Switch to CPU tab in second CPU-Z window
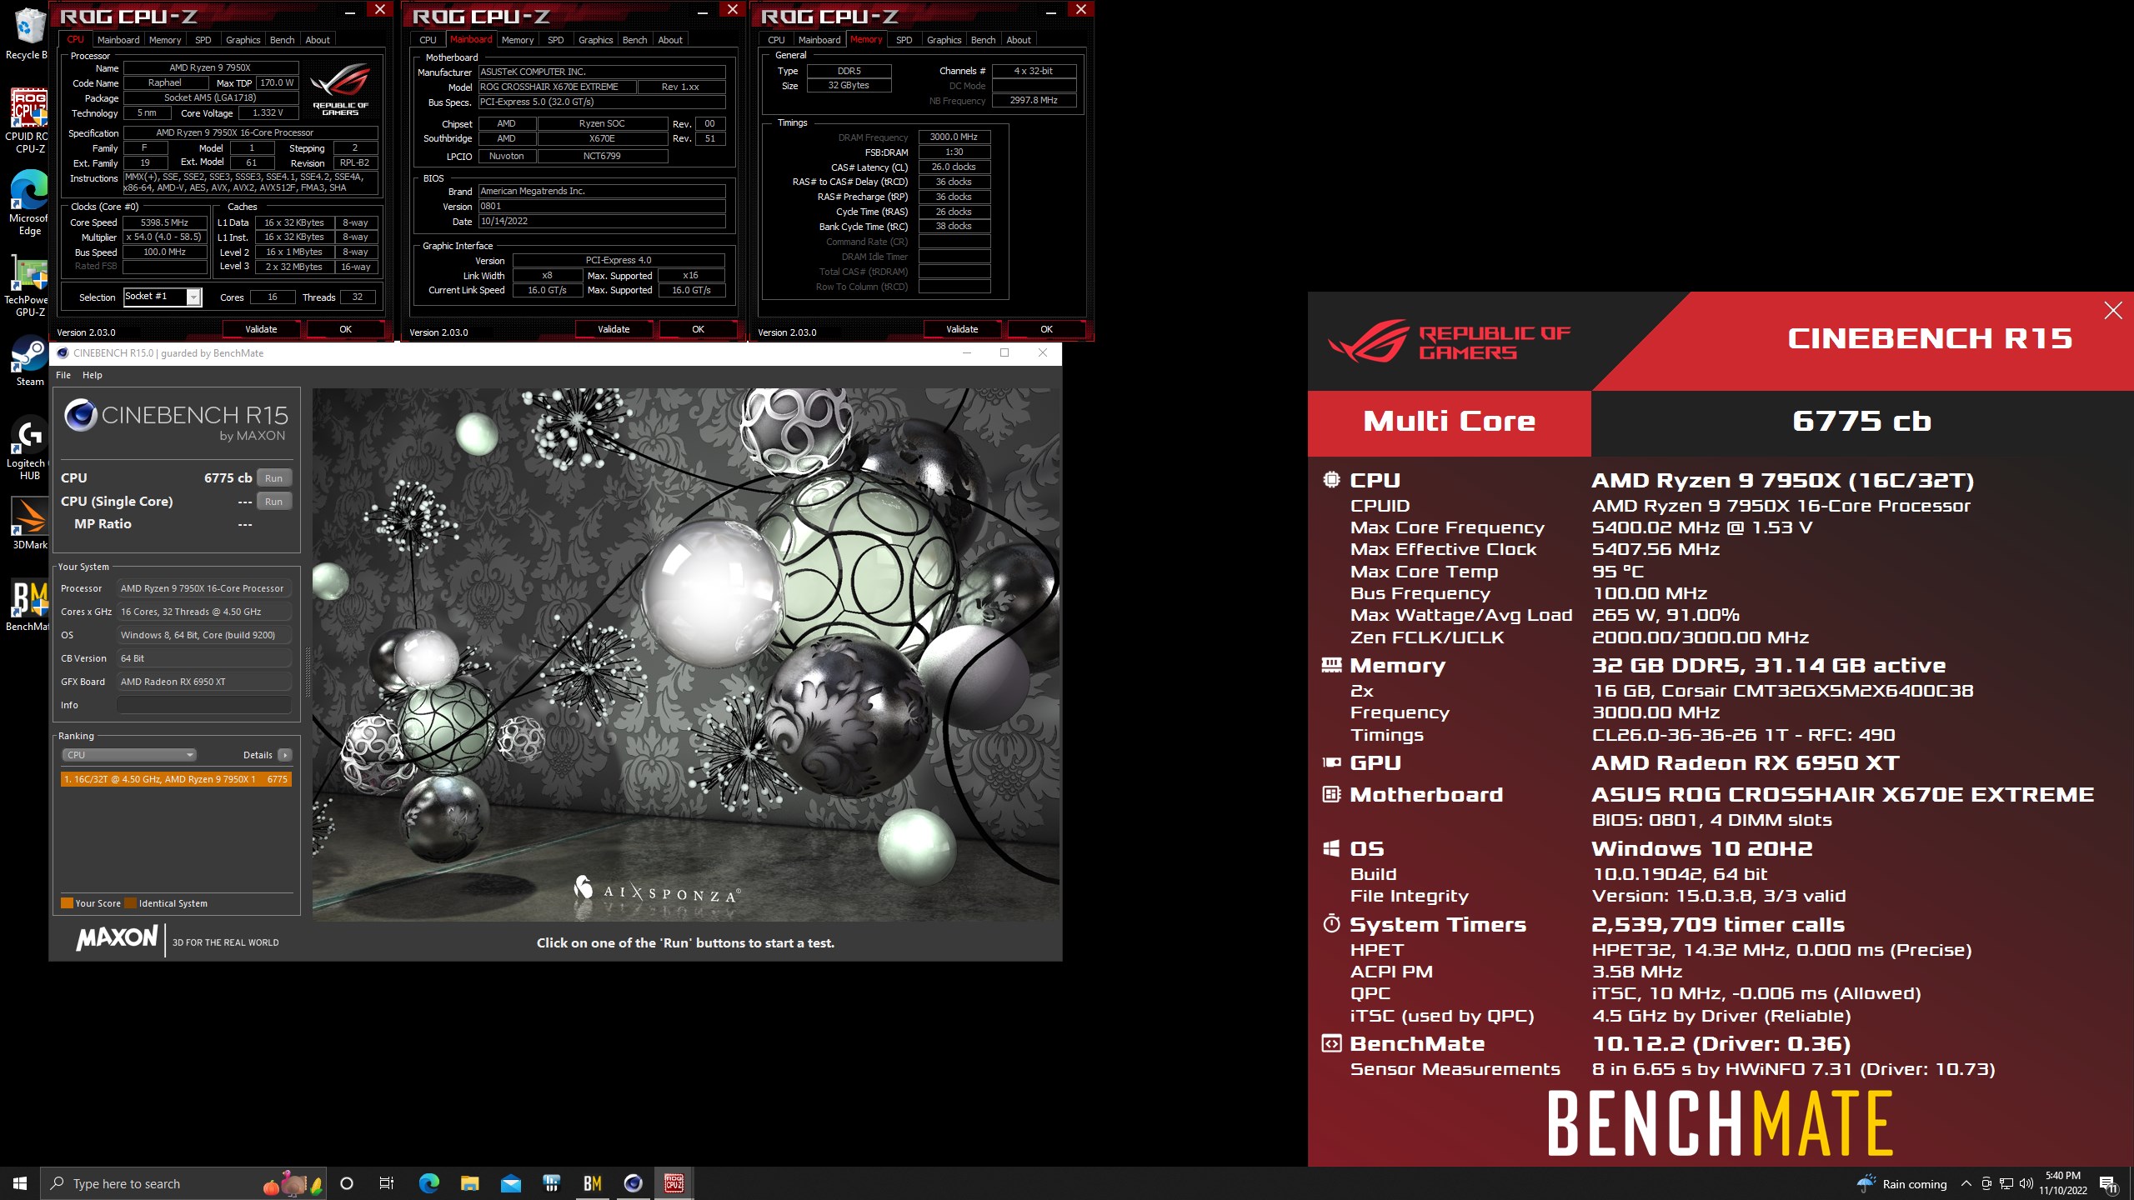 (428, 39)
